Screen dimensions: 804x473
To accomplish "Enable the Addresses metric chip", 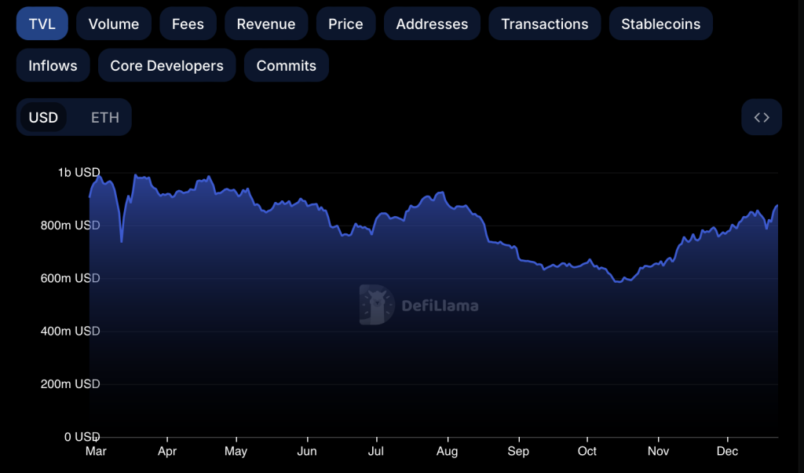I will point(432,24).
